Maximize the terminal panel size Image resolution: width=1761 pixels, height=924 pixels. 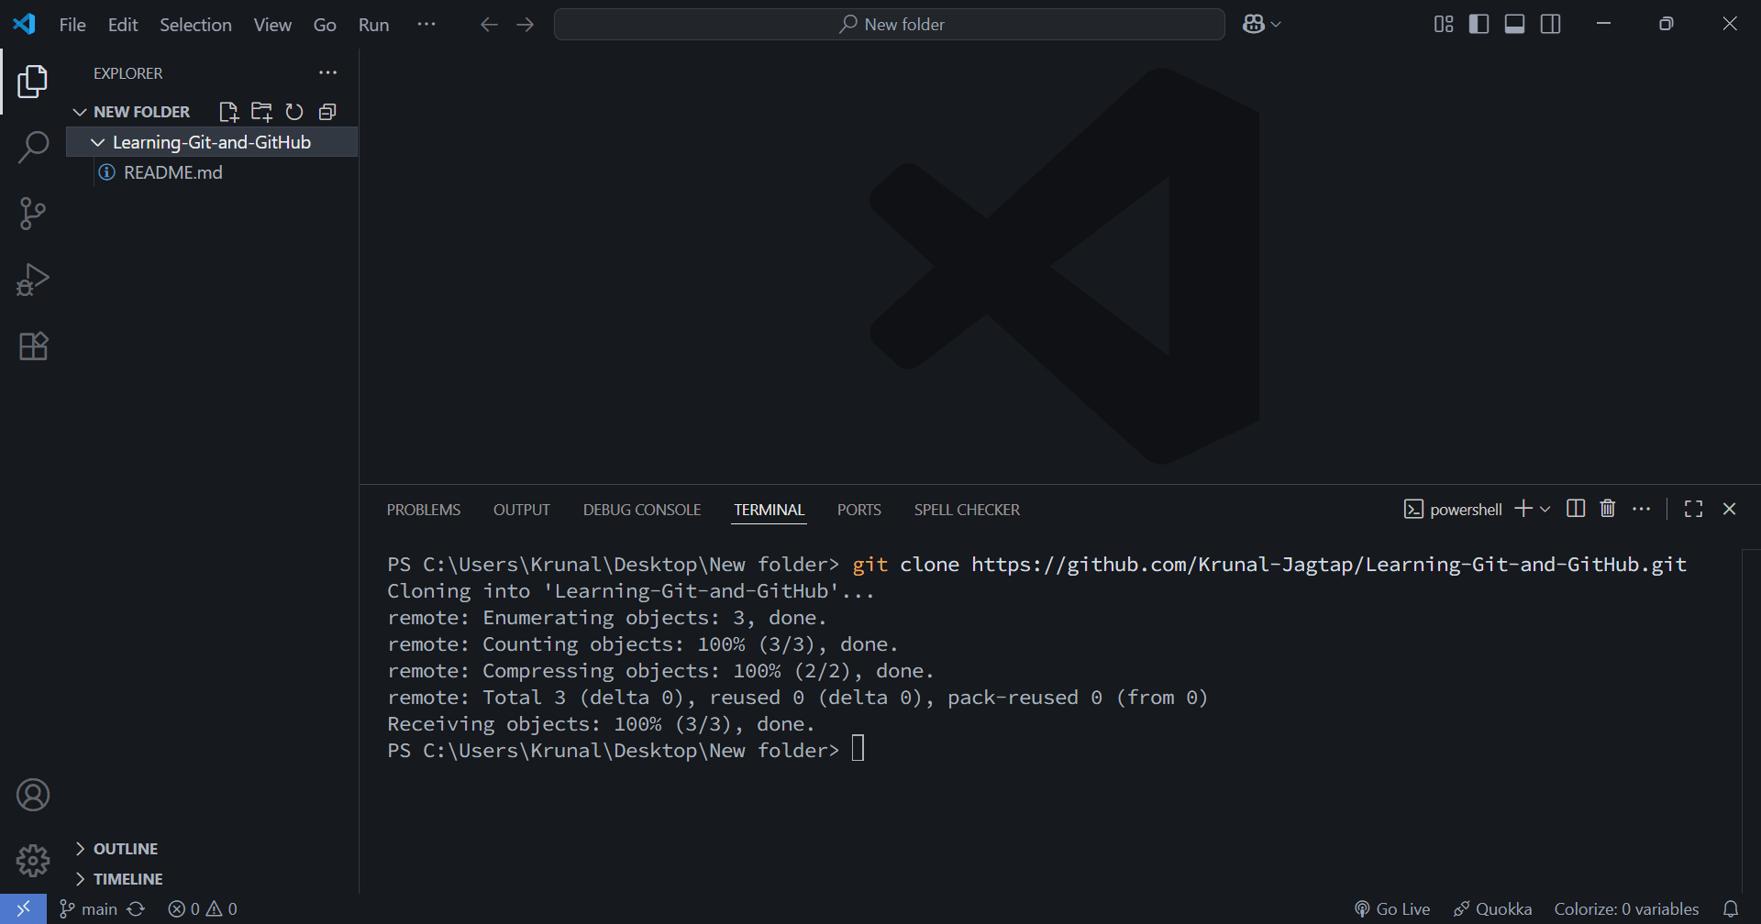point(1694,509)
